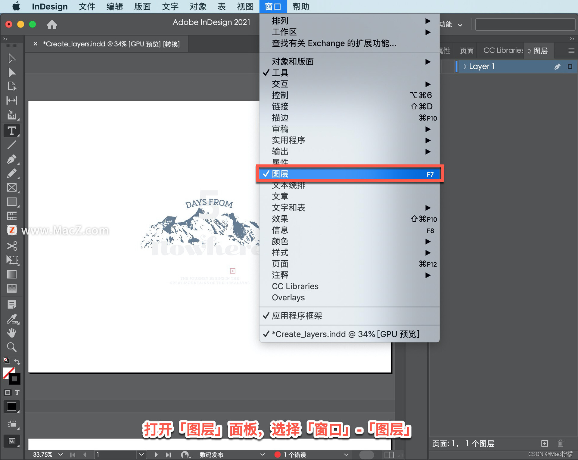Toggle 图层 panel in Window menu
578x460 pixels.
[349, 174]
